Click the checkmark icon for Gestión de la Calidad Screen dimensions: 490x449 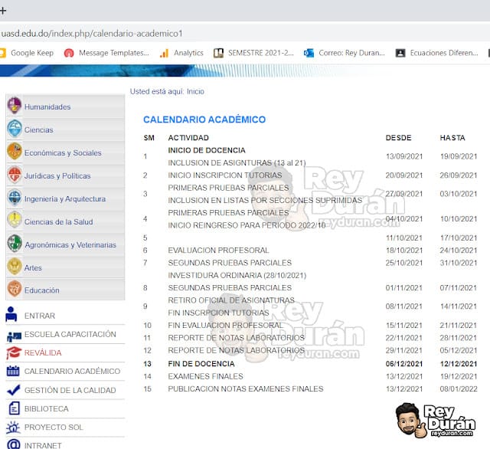coord(14,390)
